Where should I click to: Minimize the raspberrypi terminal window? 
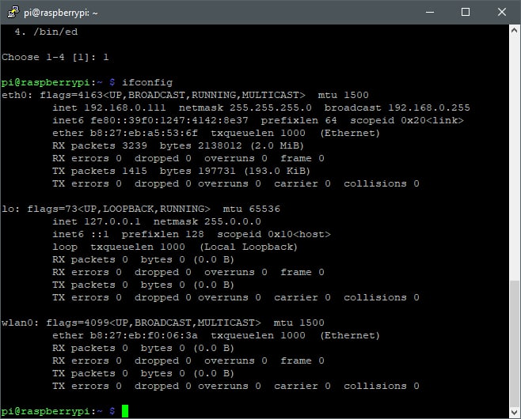430,13
